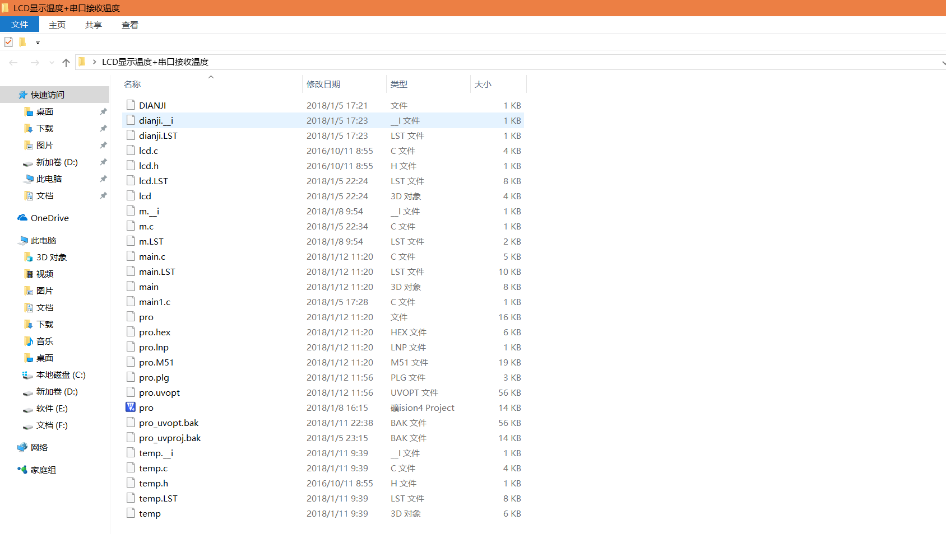Viewport: 946px width, 534px height.
Task: Expand address bar root chevron
Action: click(94, 62)
